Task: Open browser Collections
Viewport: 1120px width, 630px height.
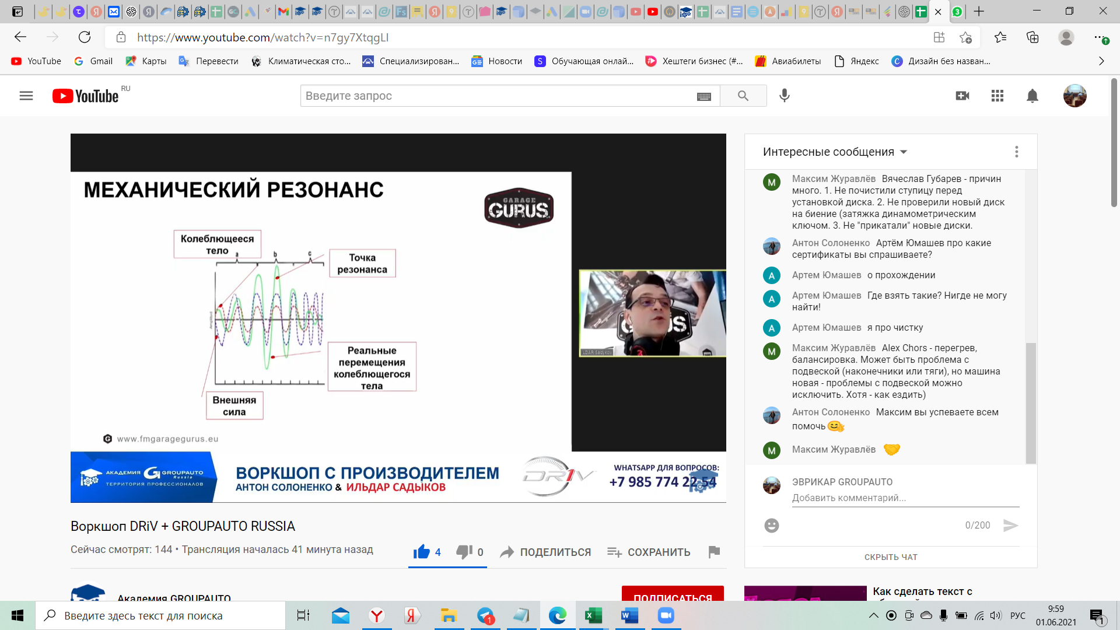Action: (1032, 37)
